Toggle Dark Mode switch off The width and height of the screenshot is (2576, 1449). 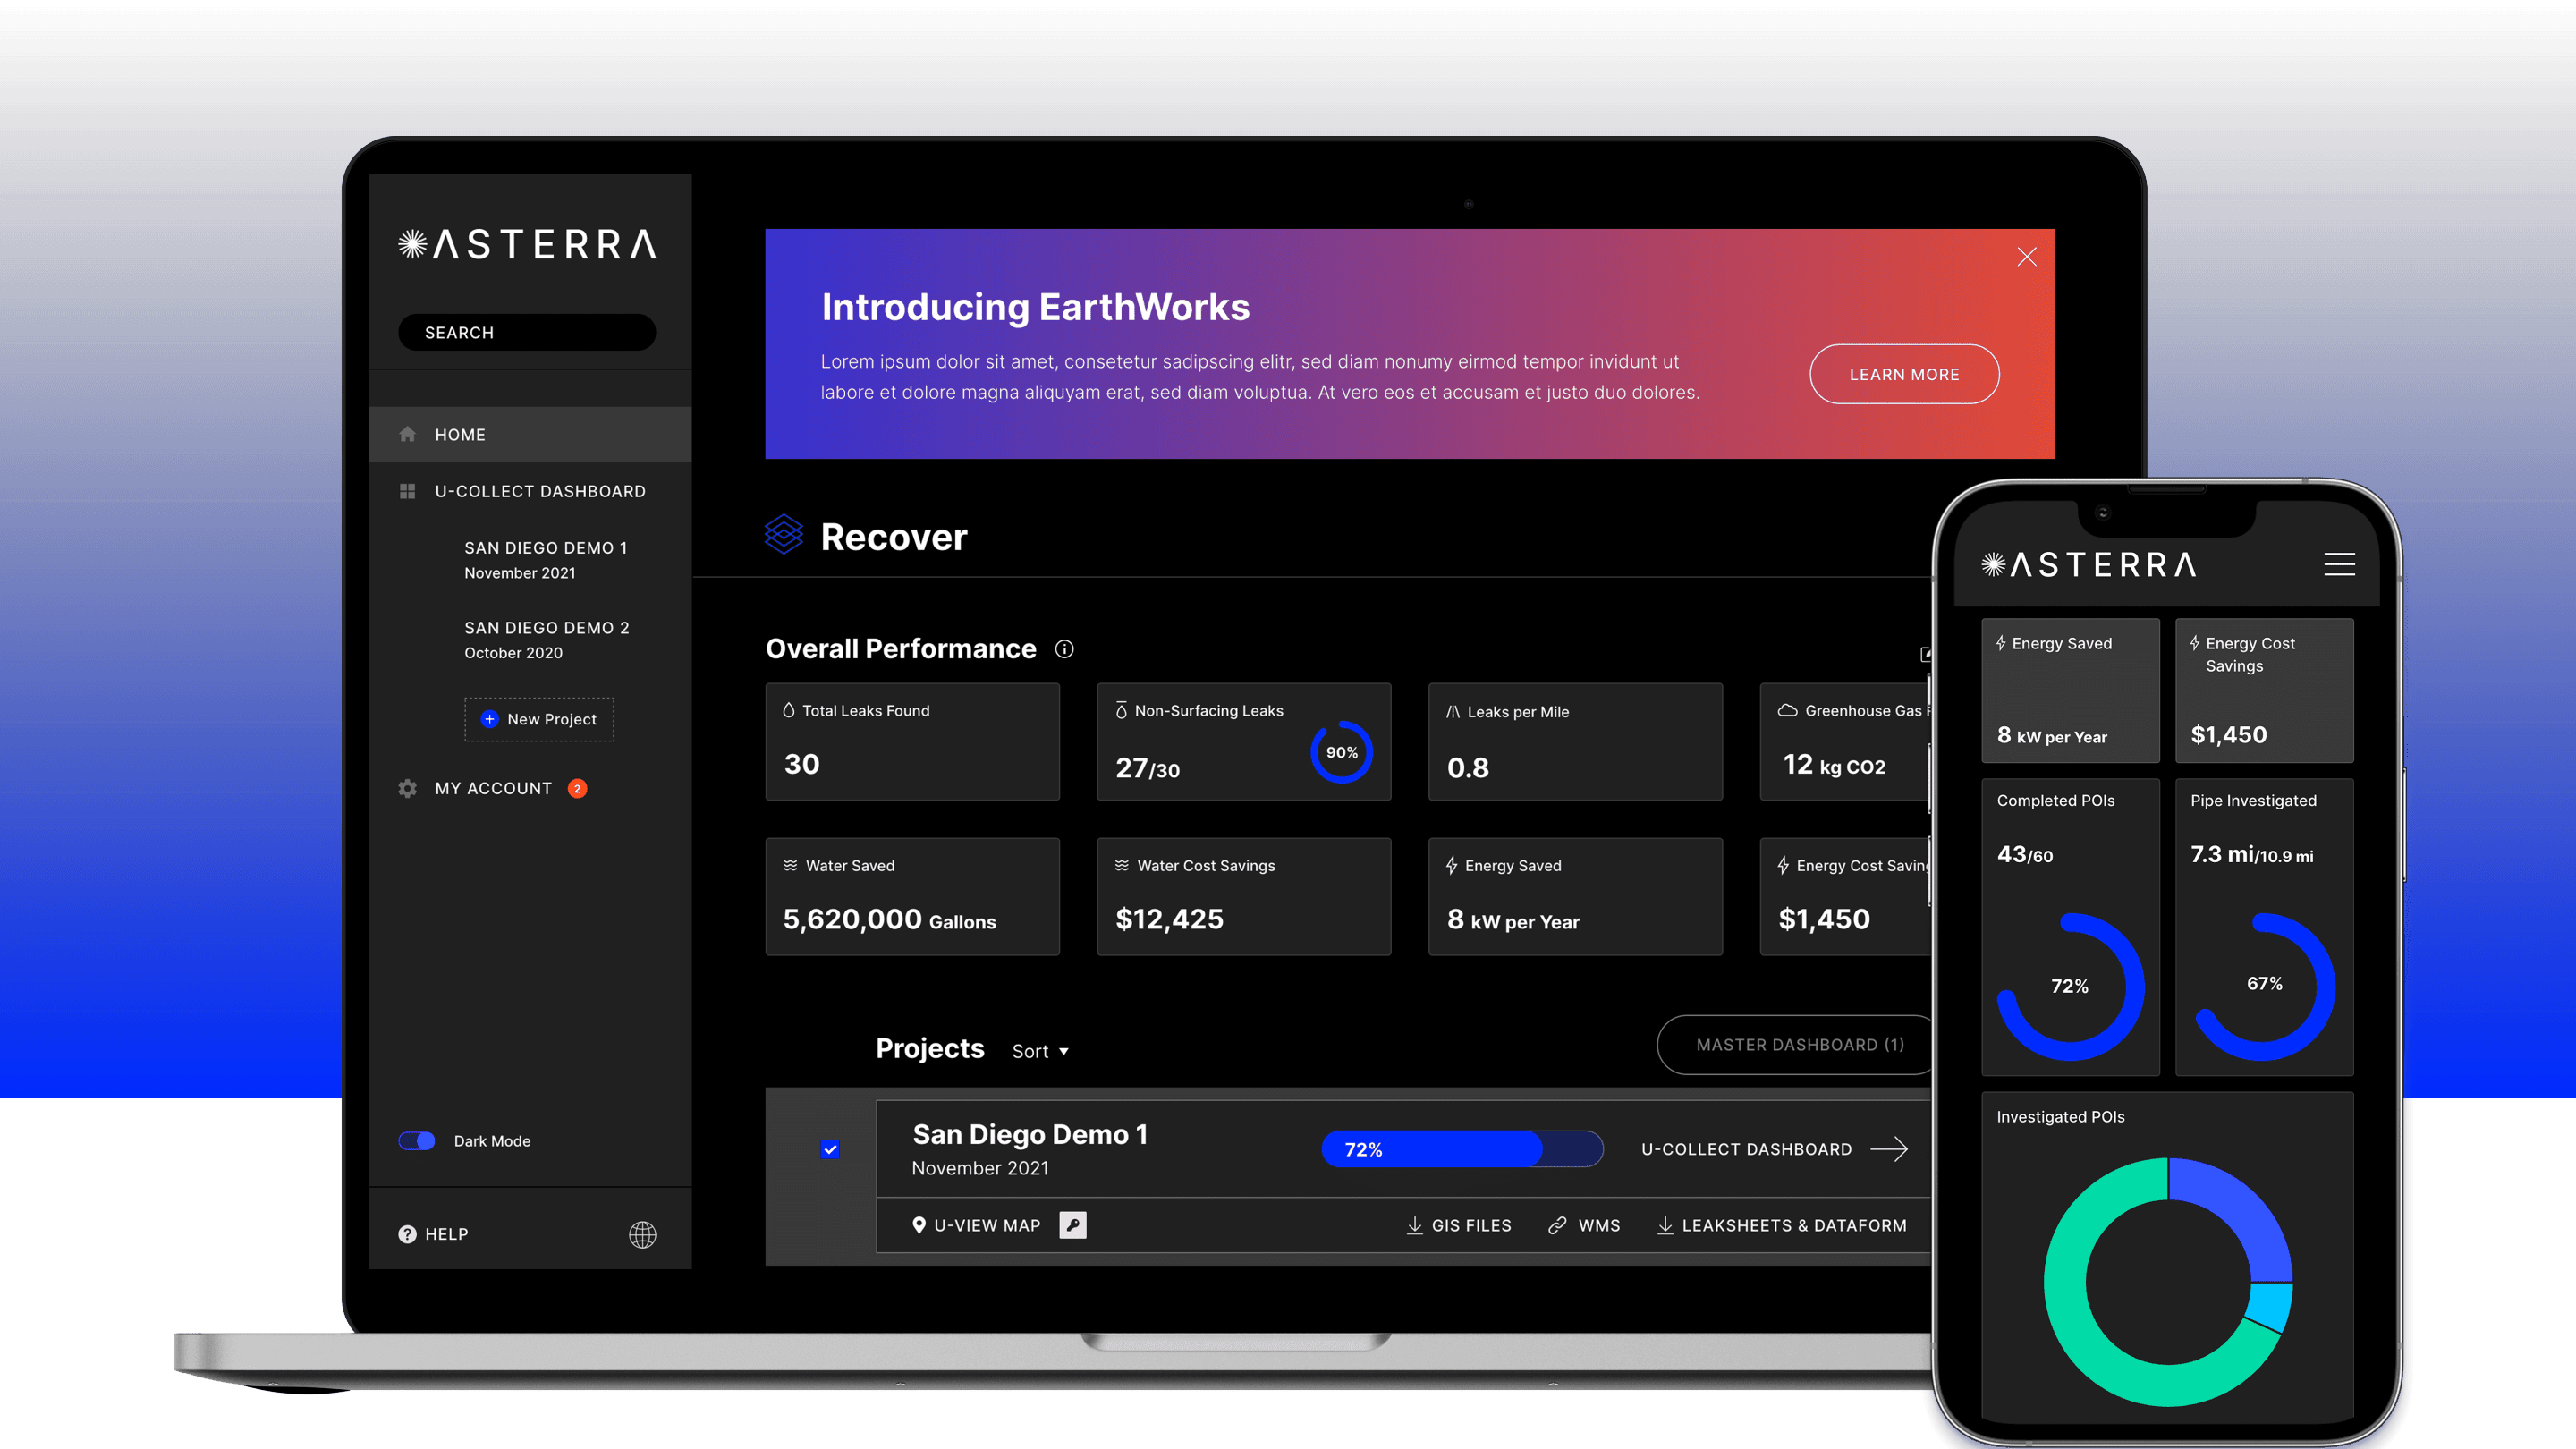pyautogui.click(x=414, y=1140)
